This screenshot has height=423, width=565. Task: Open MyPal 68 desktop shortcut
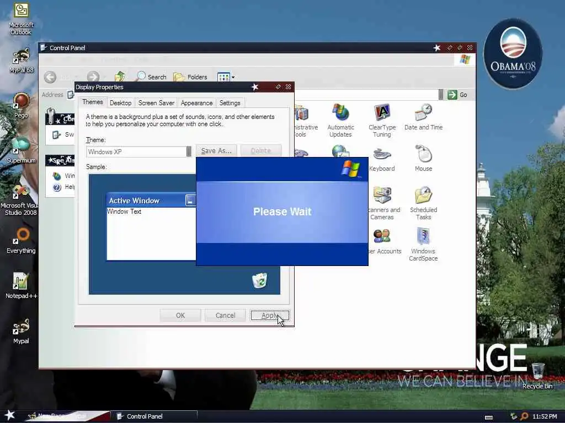click(x=21, y=61)
